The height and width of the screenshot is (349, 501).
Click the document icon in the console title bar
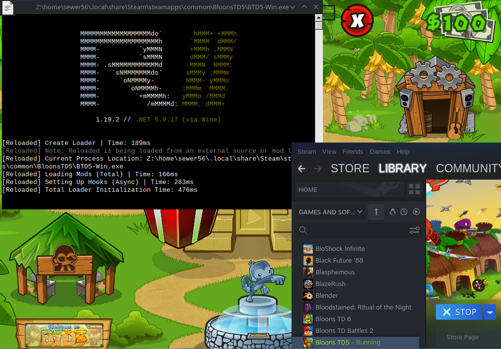click(x=8, y=8)
